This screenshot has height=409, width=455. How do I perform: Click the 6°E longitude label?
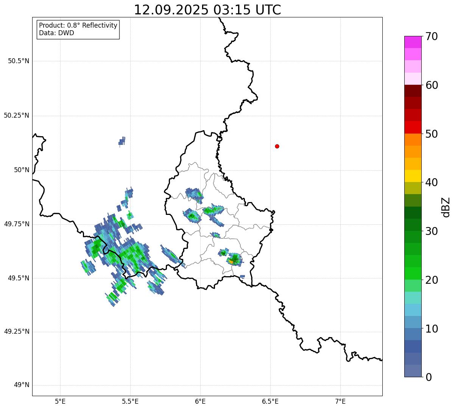200,401
